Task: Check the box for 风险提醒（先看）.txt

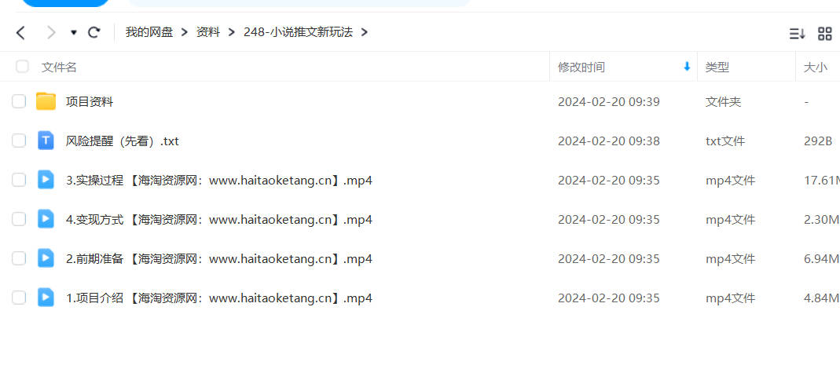Action: coord(19,141)
